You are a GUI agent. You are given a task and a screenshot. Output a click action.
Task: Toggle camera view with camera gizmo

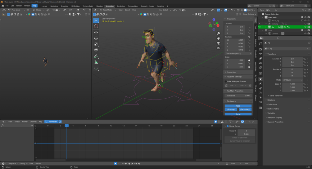tap(218, 43)
